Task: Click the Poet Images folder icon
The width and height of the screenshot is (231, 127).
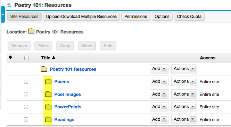Action: (48, 94)
